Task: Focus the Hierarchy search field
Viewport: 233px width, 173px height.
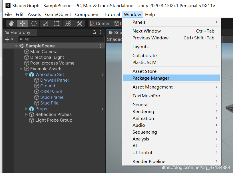Action: 61,39
